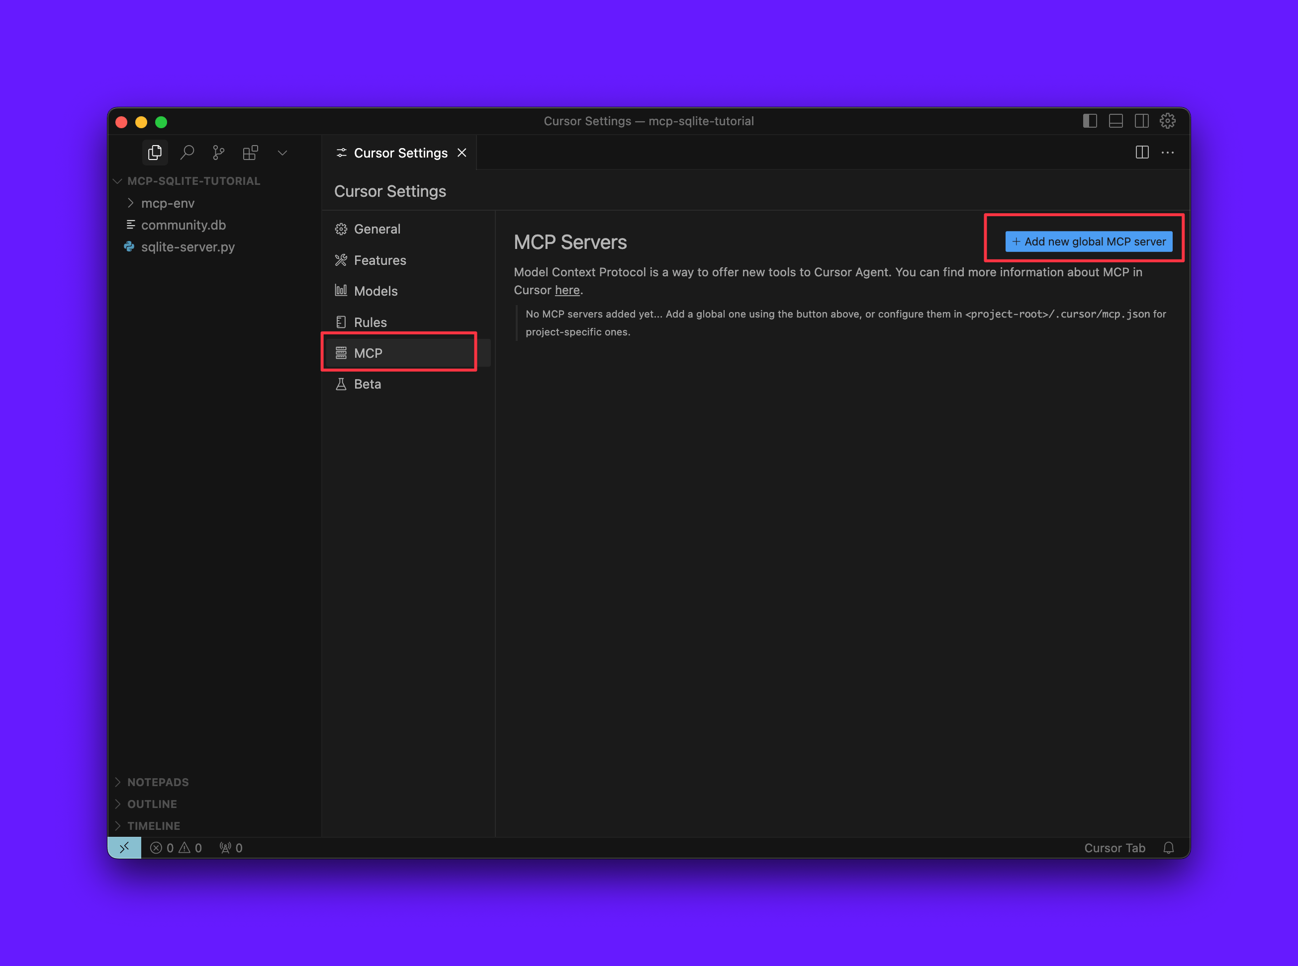Click the Cursor Settings page heading

coord(390,191)
